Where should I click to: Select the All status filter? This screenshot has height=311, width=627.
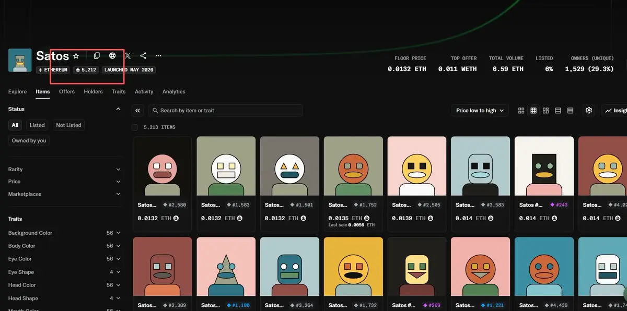point(15,125)
